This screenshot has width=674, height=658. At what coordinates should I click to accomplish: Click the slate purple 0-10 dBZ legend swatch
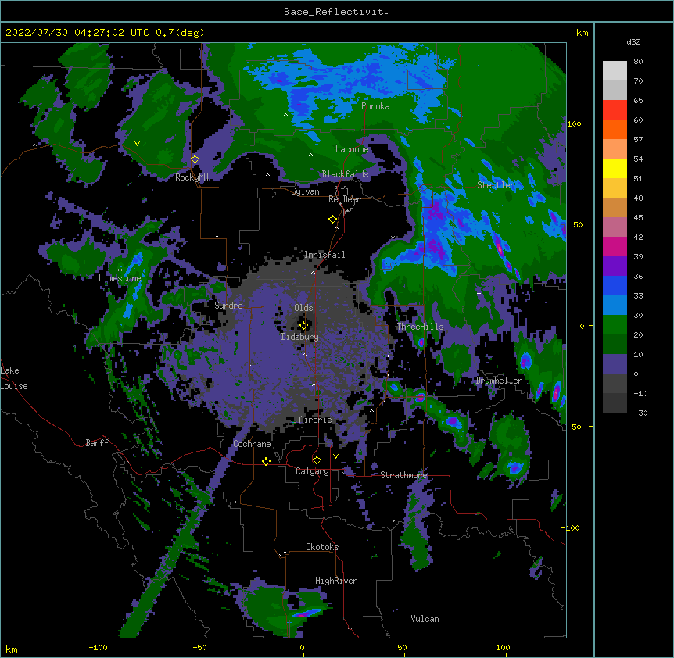point(615,364)
